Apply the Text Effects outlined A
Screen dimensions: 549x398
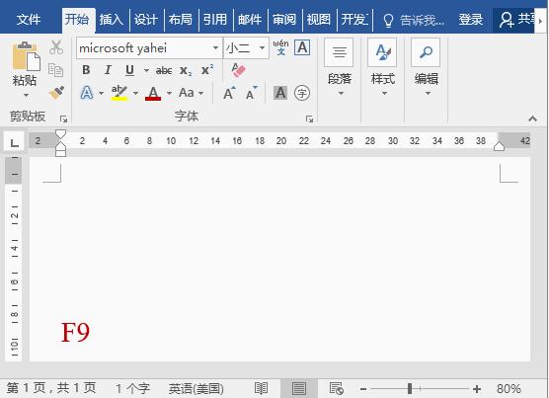pyautogui.click(x=87, y=93)
